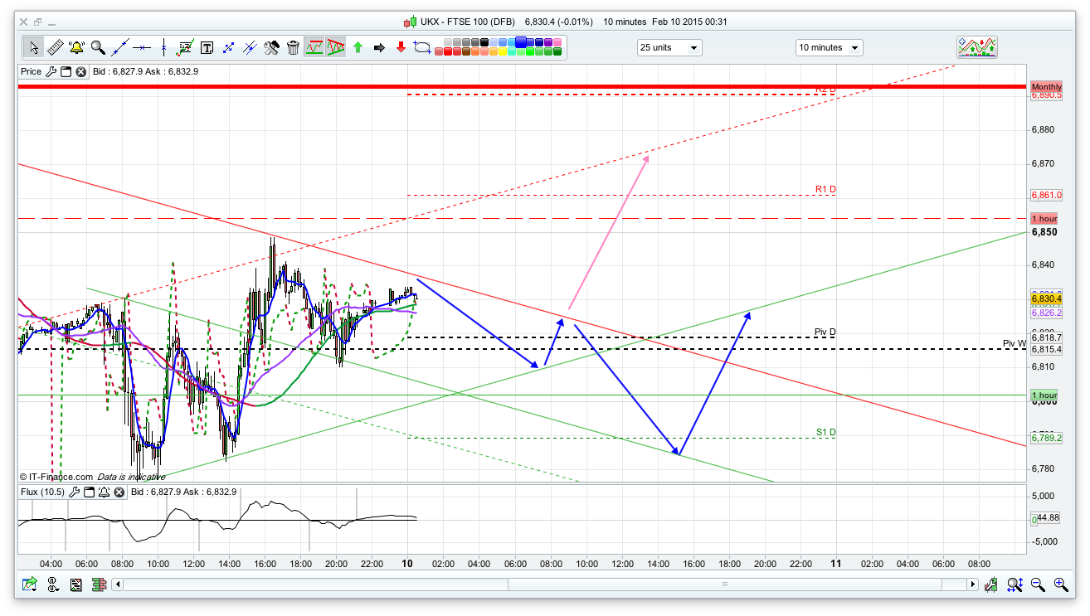
Task: Open the 10 minutes timeframe dropdown
Action: [829, 47]
